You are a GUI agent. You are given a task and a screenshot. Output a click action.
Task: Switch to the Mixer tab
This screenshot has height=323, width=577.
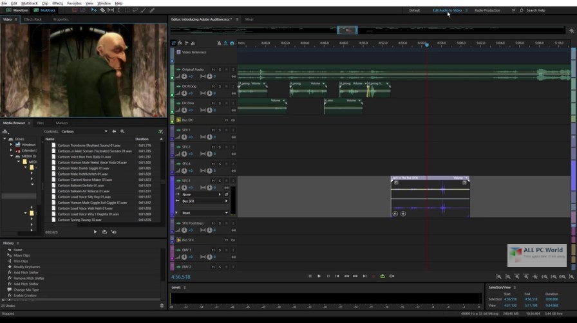coord(249,19)
